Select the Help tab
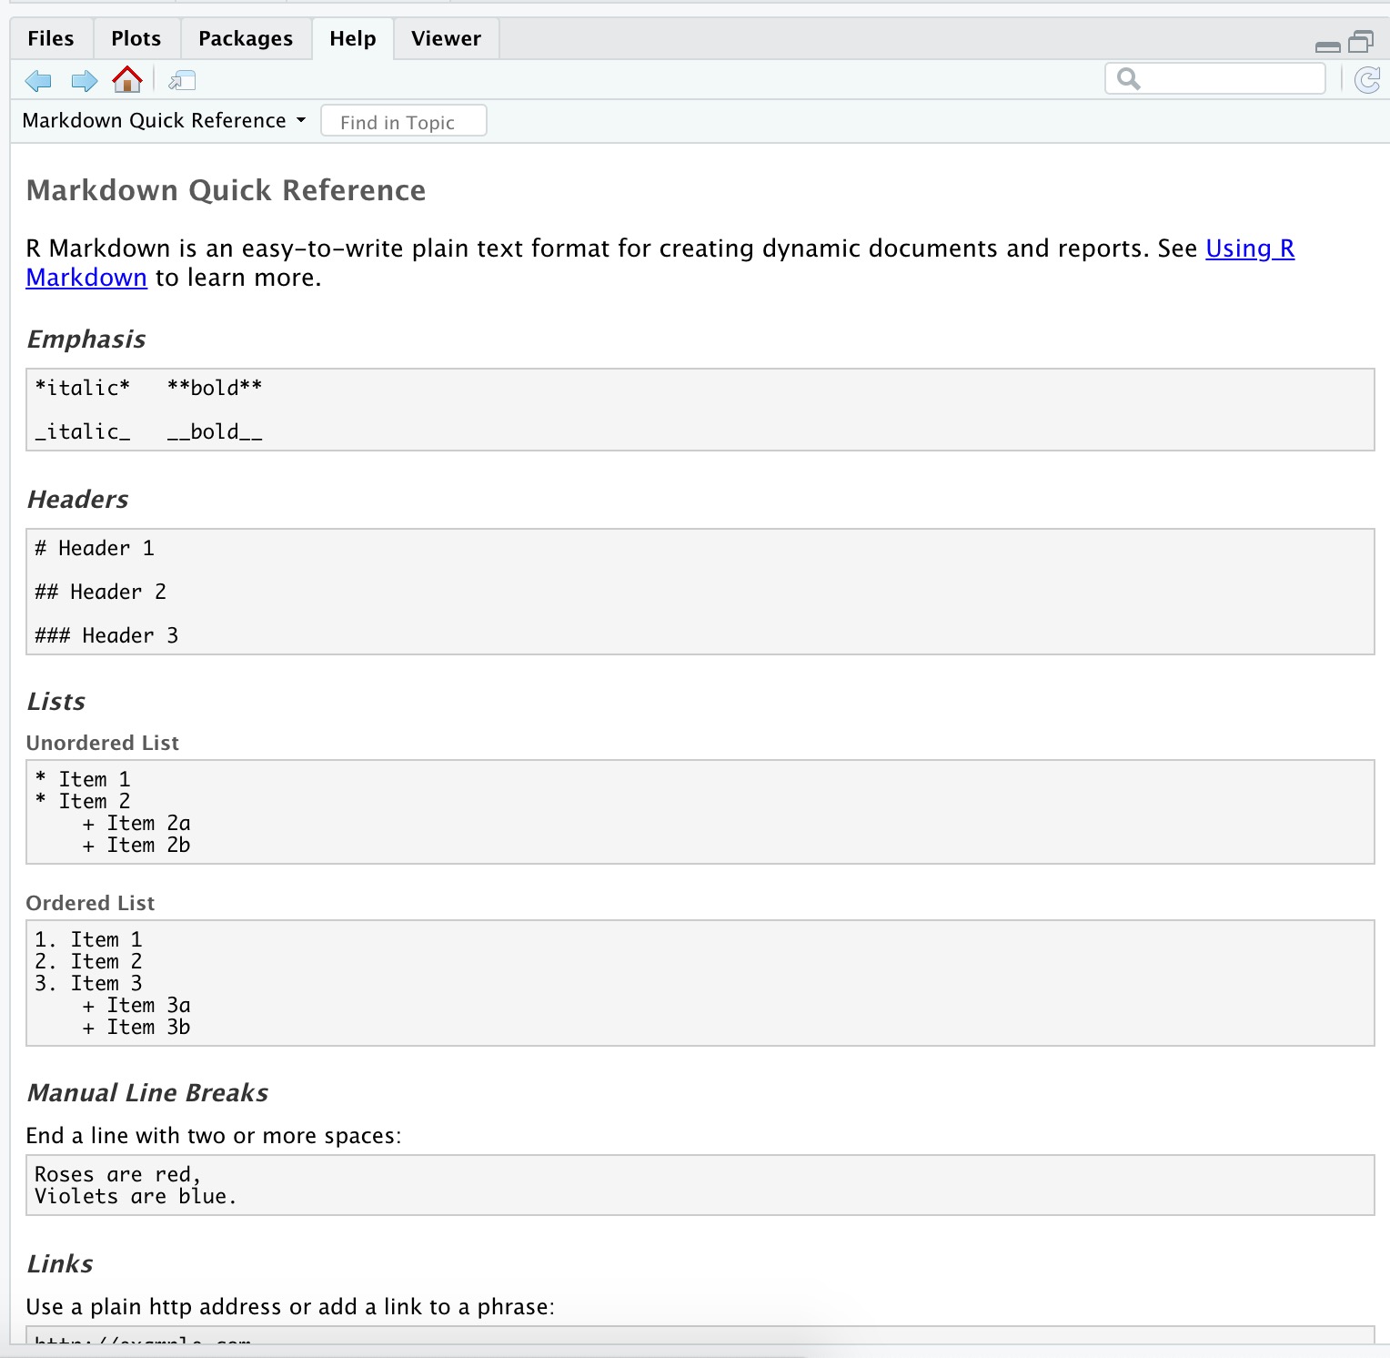This screenshot has height=1358, width=1390. pyautogui.click(x=353, y=39)
